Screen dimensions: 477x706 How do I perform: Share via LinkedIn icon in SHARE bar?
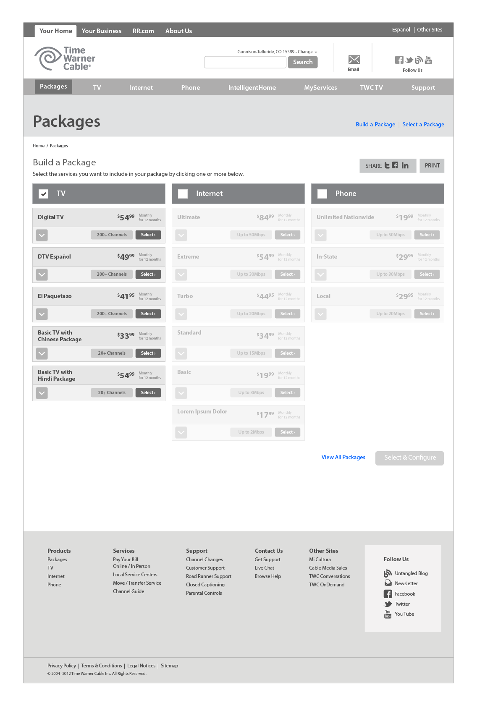(x=405, y=165)
